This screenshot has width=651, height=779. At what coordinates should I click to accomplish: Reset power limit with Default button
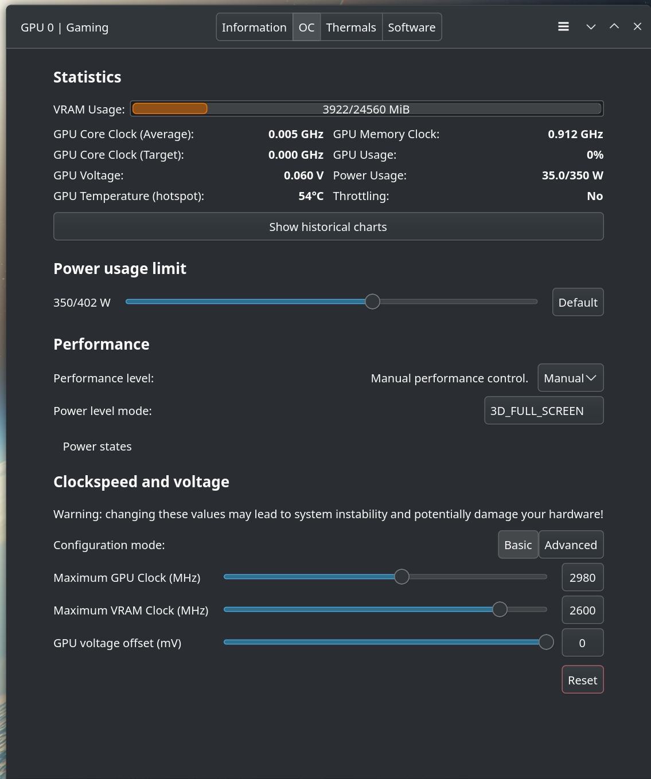(x=578, y=303)
